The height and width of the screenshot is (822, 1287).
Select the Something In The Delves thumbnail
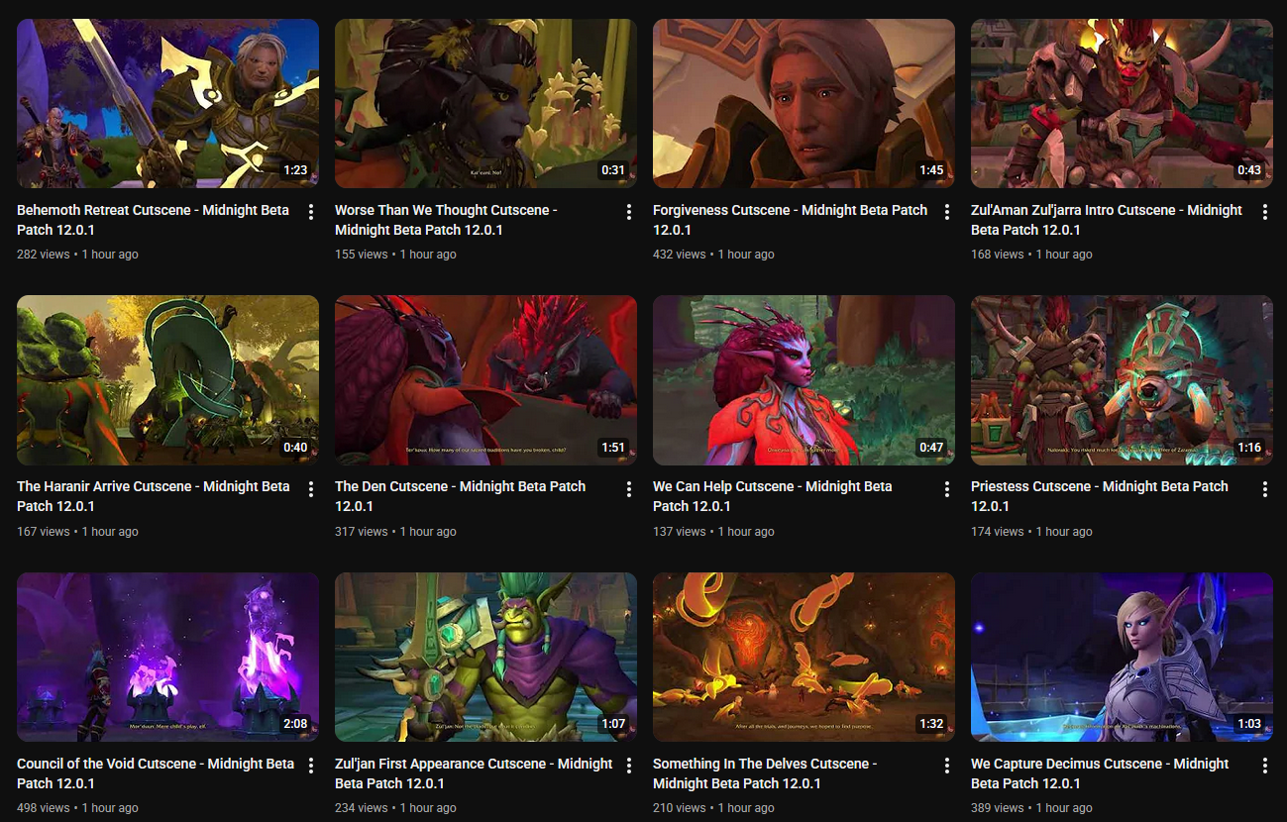(x=804, y=657)
